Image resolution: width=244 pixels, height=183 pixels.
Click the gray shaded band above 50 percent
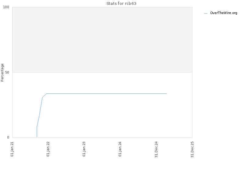102,40
